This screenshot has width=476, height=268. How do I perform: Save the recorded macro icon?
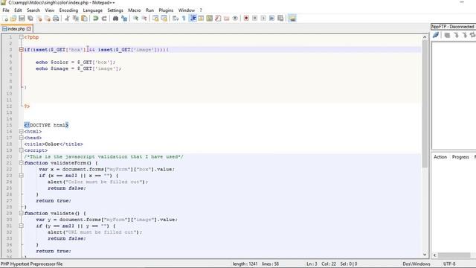[280, 18]
